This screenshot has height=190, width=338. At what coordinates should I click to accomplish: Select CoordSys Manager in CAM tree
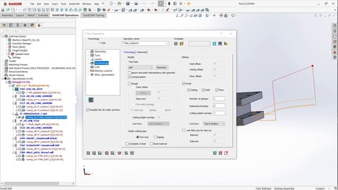[x=22, y=43]
